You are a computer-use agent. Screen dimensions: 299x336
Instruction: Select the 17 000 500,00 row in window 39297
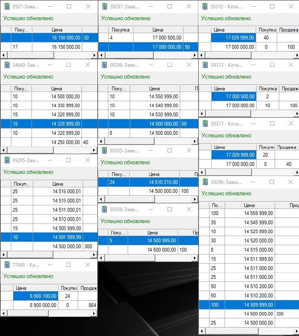click(157, 38)
